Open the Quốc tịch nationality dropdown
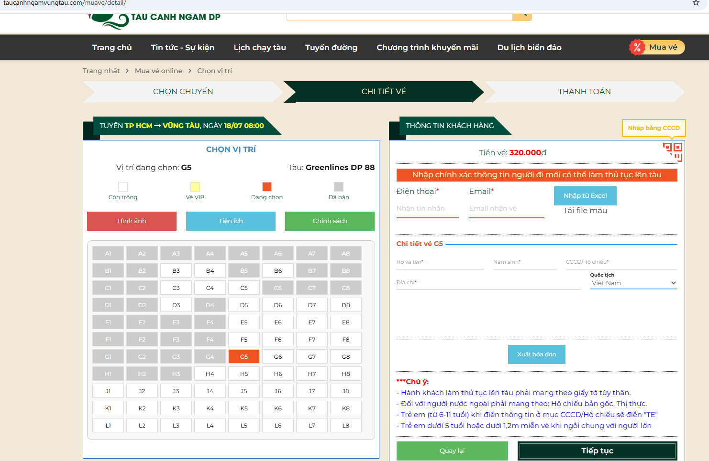709x461 pixels. (633, 283)
